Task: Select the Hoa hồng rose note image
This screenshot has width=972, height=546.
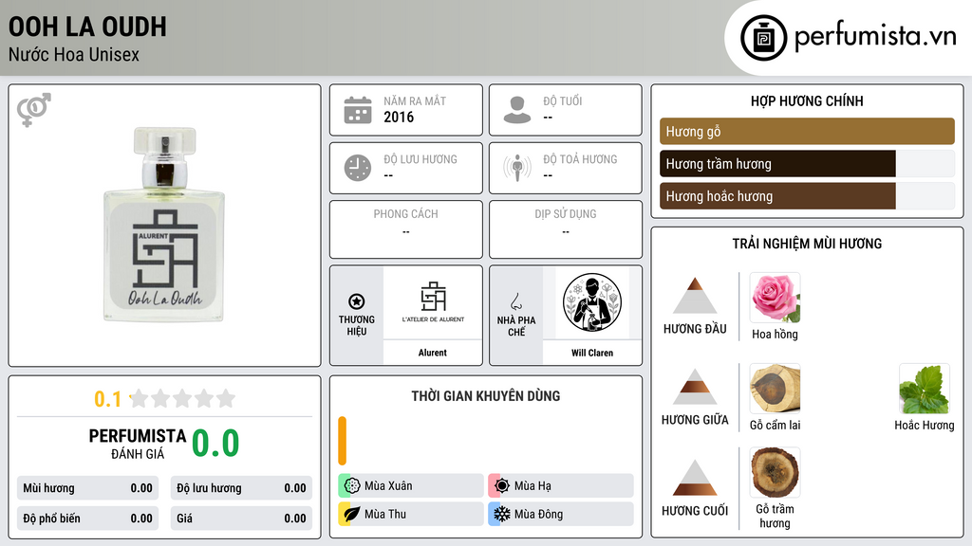Action: tap(775, 297)
